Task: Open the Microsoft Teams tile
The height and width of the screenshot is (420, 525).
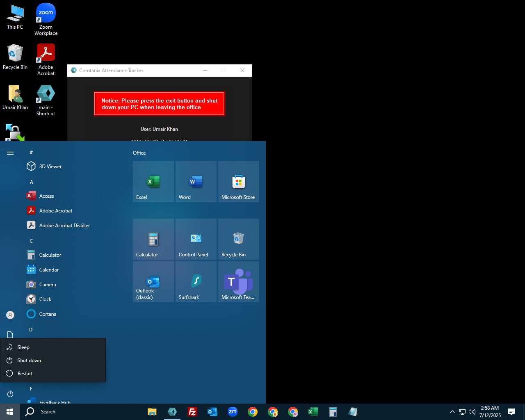Action: (239, 282)
